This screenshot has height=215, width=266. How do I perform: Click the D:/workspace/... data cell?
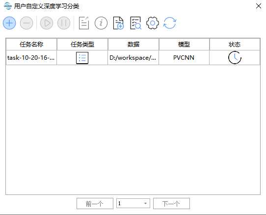133,58
